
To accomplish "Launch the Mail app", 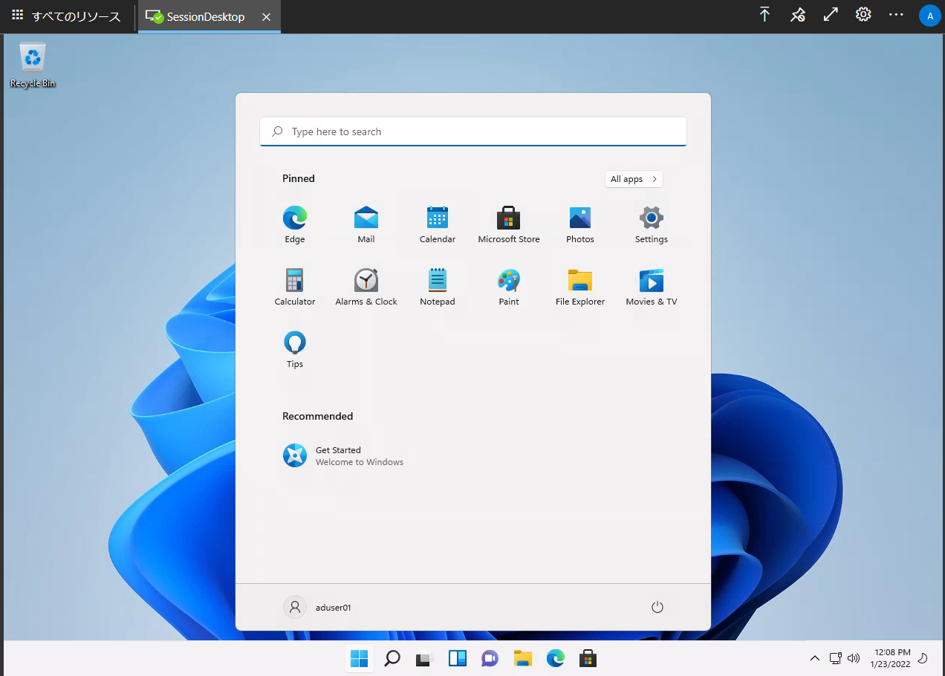I will coord(366,225).
